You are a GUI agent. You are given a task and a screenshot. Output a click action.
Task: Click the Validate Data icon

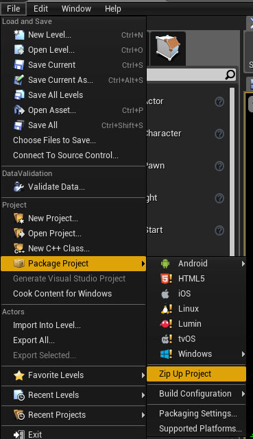click(x=19, y=187)
